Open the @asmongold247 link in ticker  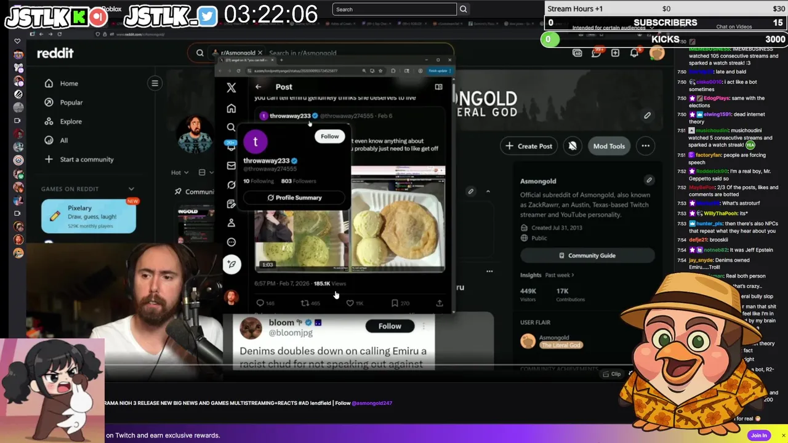click(x=372, y=403)
